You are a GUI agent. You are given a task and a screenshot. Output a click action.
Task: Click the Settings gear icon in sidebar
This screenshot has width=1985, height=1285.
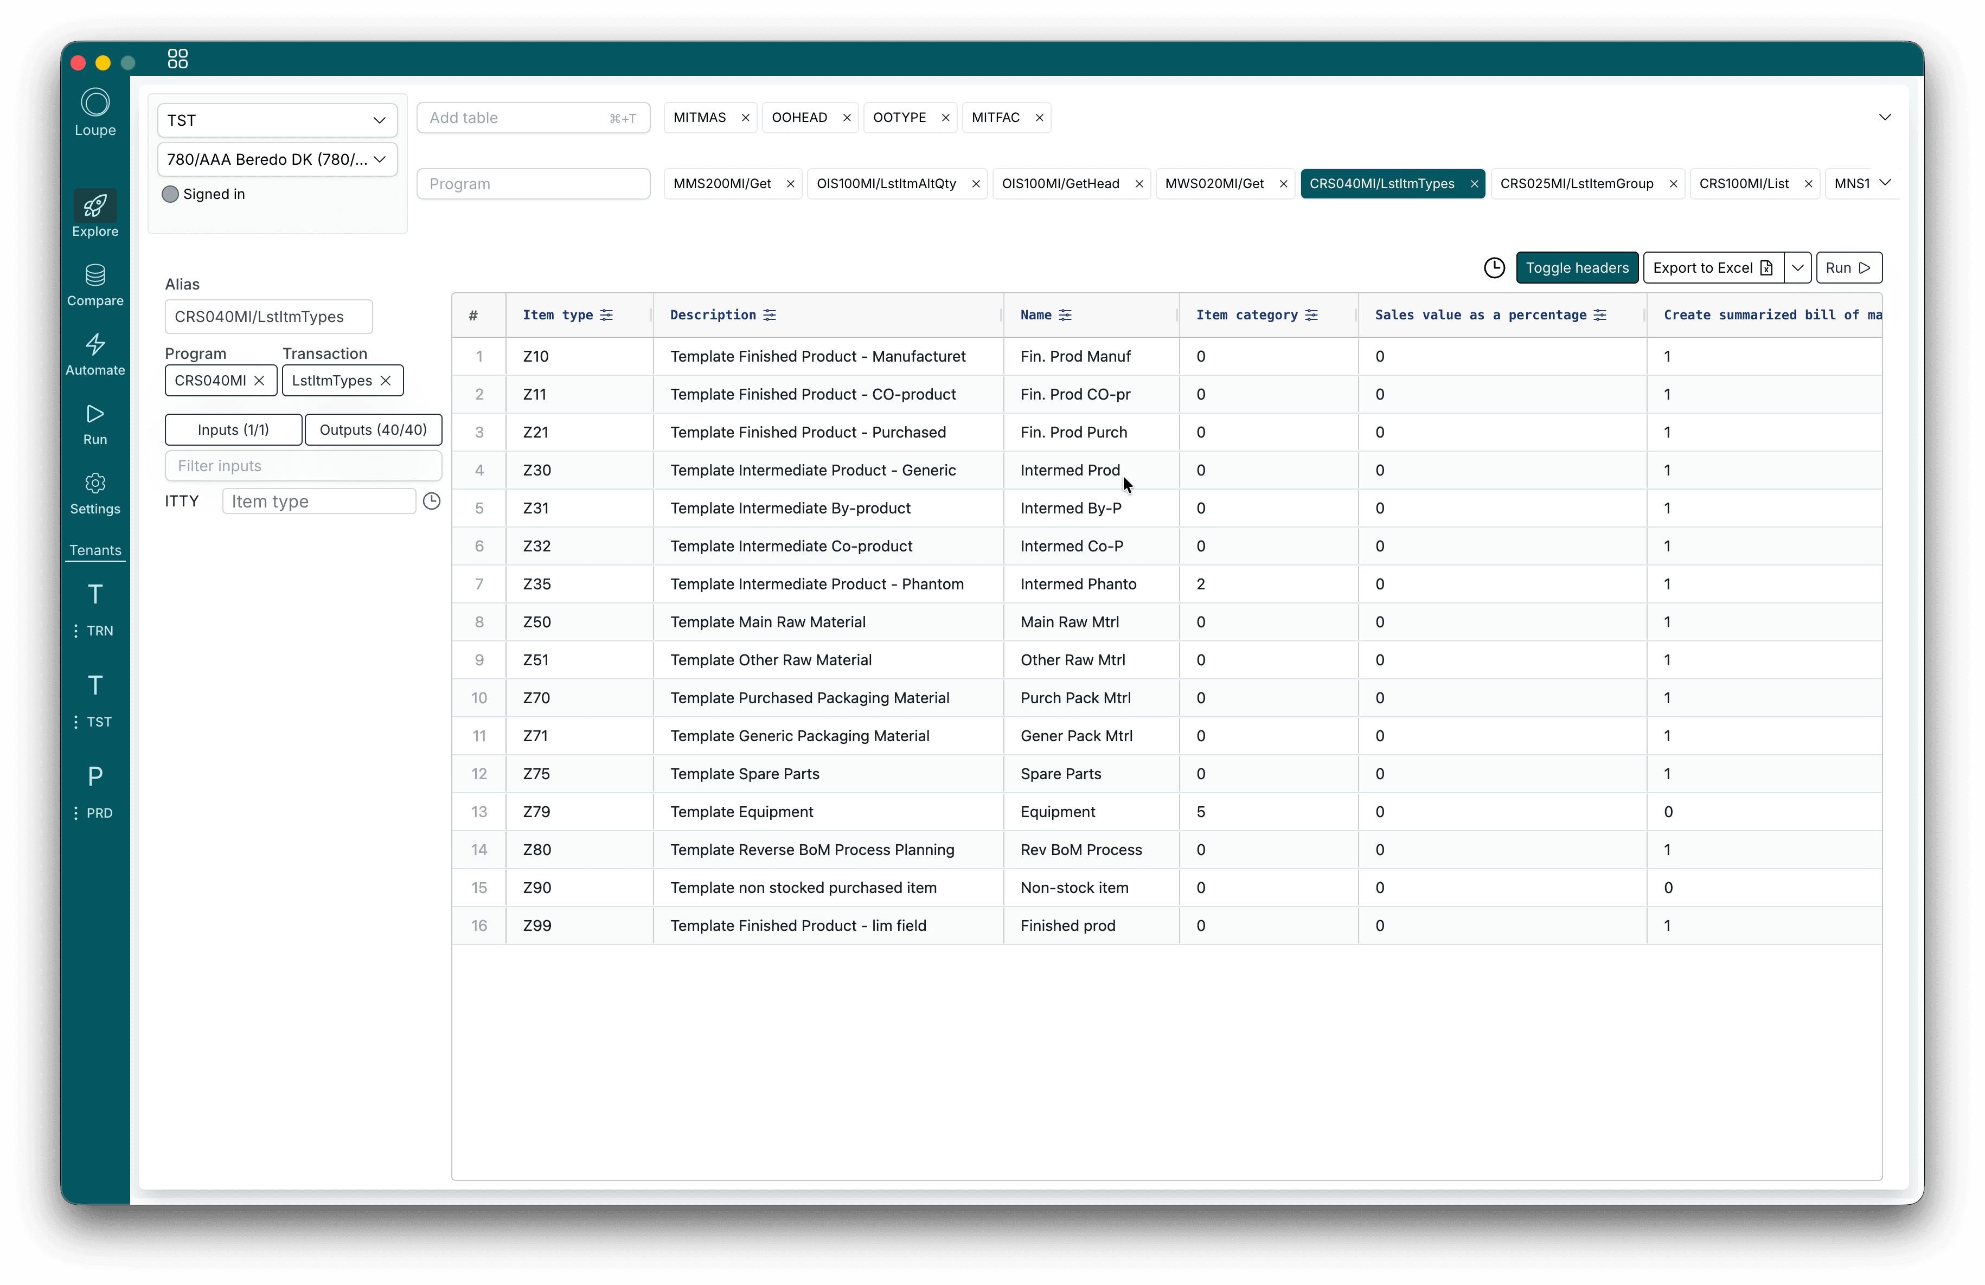[95, 484]
